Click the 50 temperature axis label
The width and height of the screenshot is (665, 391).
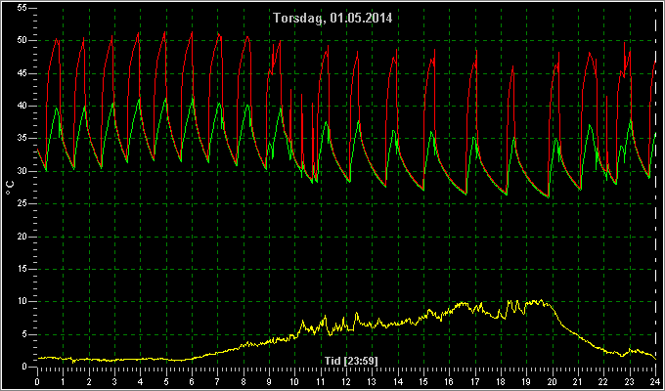22,41
